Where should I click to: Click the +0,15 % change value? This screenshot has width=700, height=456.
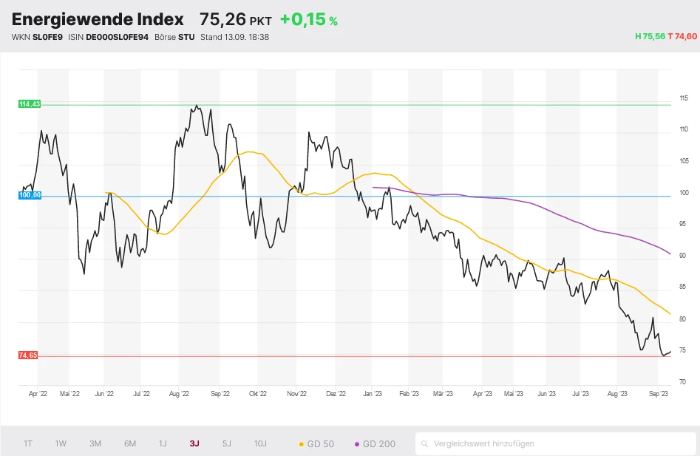click(x=308, y=20)
